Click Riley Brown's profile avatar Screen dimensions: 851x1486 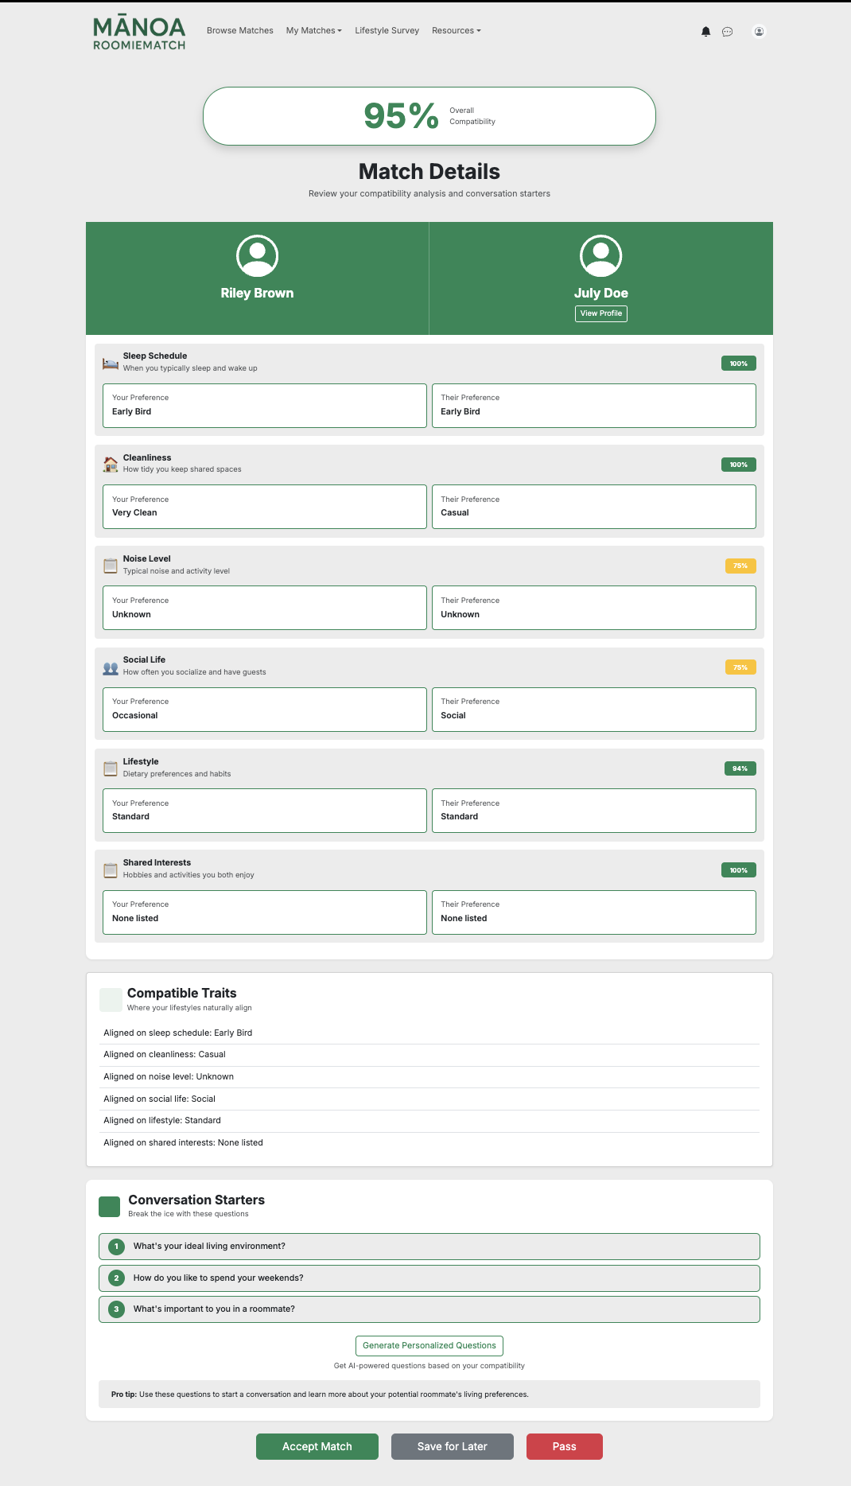257,255
